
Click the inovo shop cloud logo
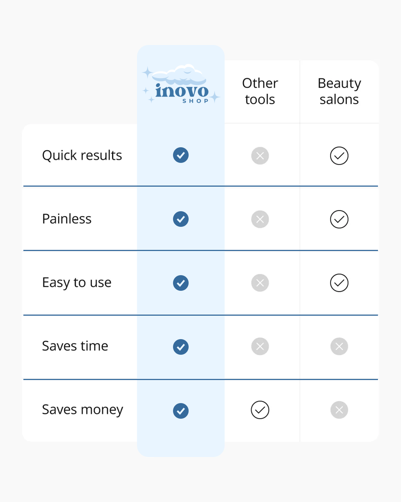point(182,84)
